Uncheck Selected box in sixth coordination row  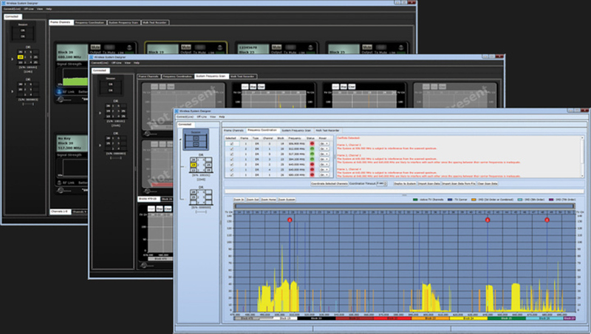232,170
